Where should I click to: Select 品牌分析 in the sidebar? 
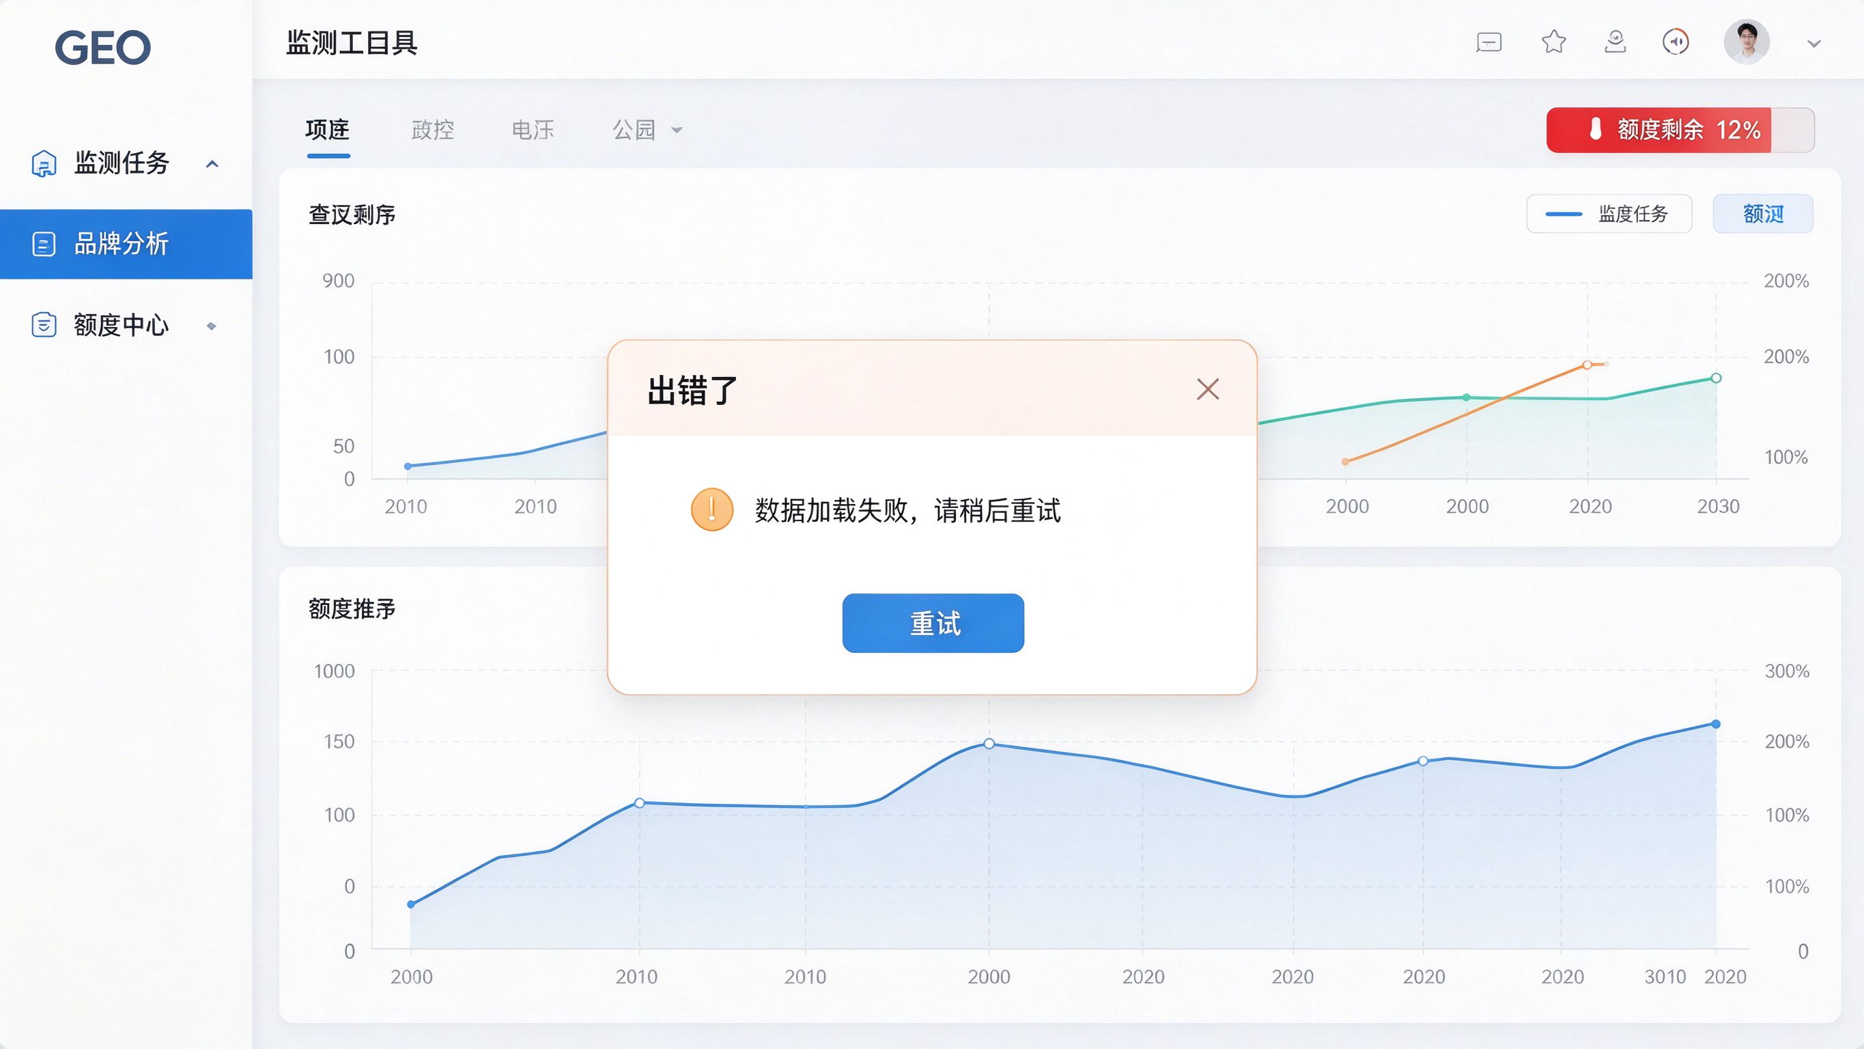tap(126, 244)
